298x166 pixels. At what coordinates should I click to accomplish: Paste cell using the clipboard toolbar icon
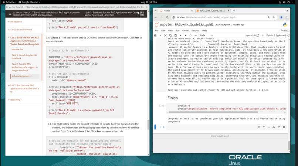click(x=175, y=35)
